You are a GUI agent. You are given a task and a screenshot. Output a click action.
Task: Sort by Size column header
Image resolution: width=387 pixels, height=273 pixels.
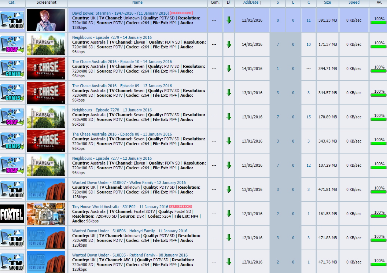tap(328, 2)
